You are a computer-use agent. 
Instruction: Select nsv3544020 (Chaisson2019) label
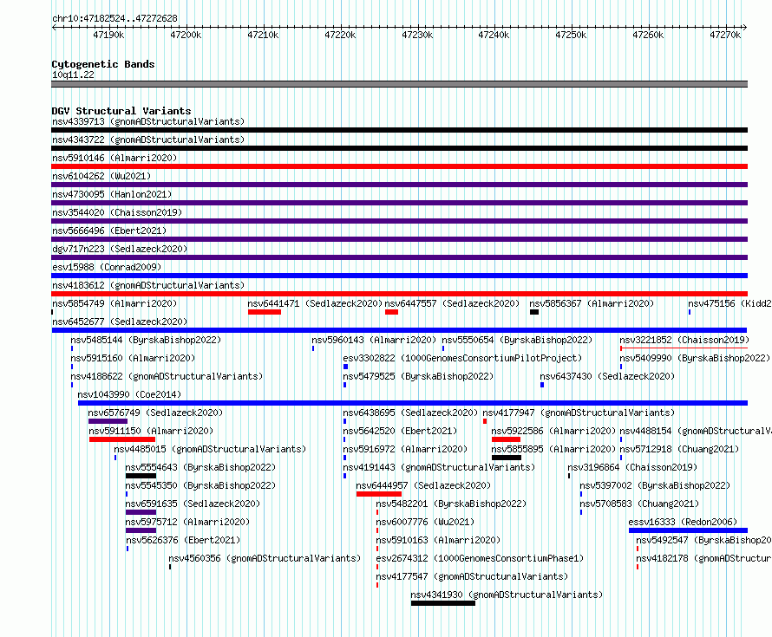[x=117, y=212]
